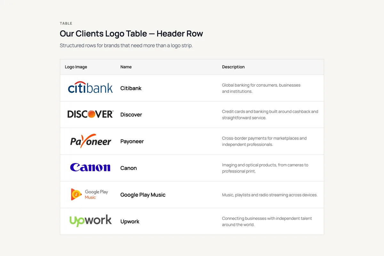This screenshot has width=384, height=256.
Task: Click description 'Imaging and optical products'
Action: 265,168
